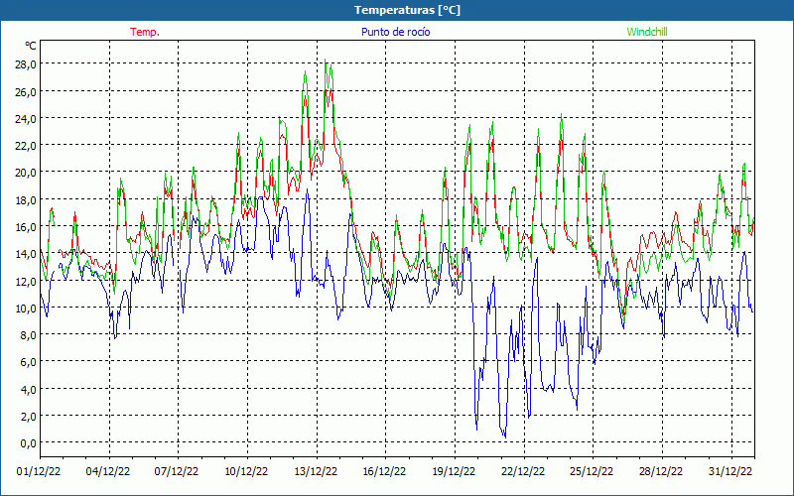This screenshot has width=794, height=496.
Task: Click the 20,0 y-axis value
Action: 27,173
